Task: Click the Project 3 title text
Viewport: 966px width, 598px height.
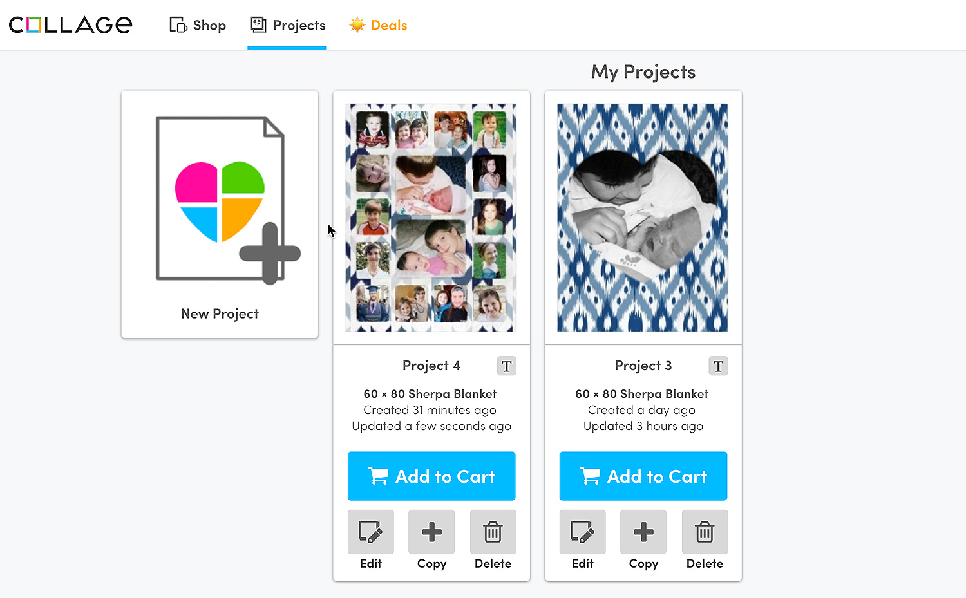Action: click(x=643, y=366)
